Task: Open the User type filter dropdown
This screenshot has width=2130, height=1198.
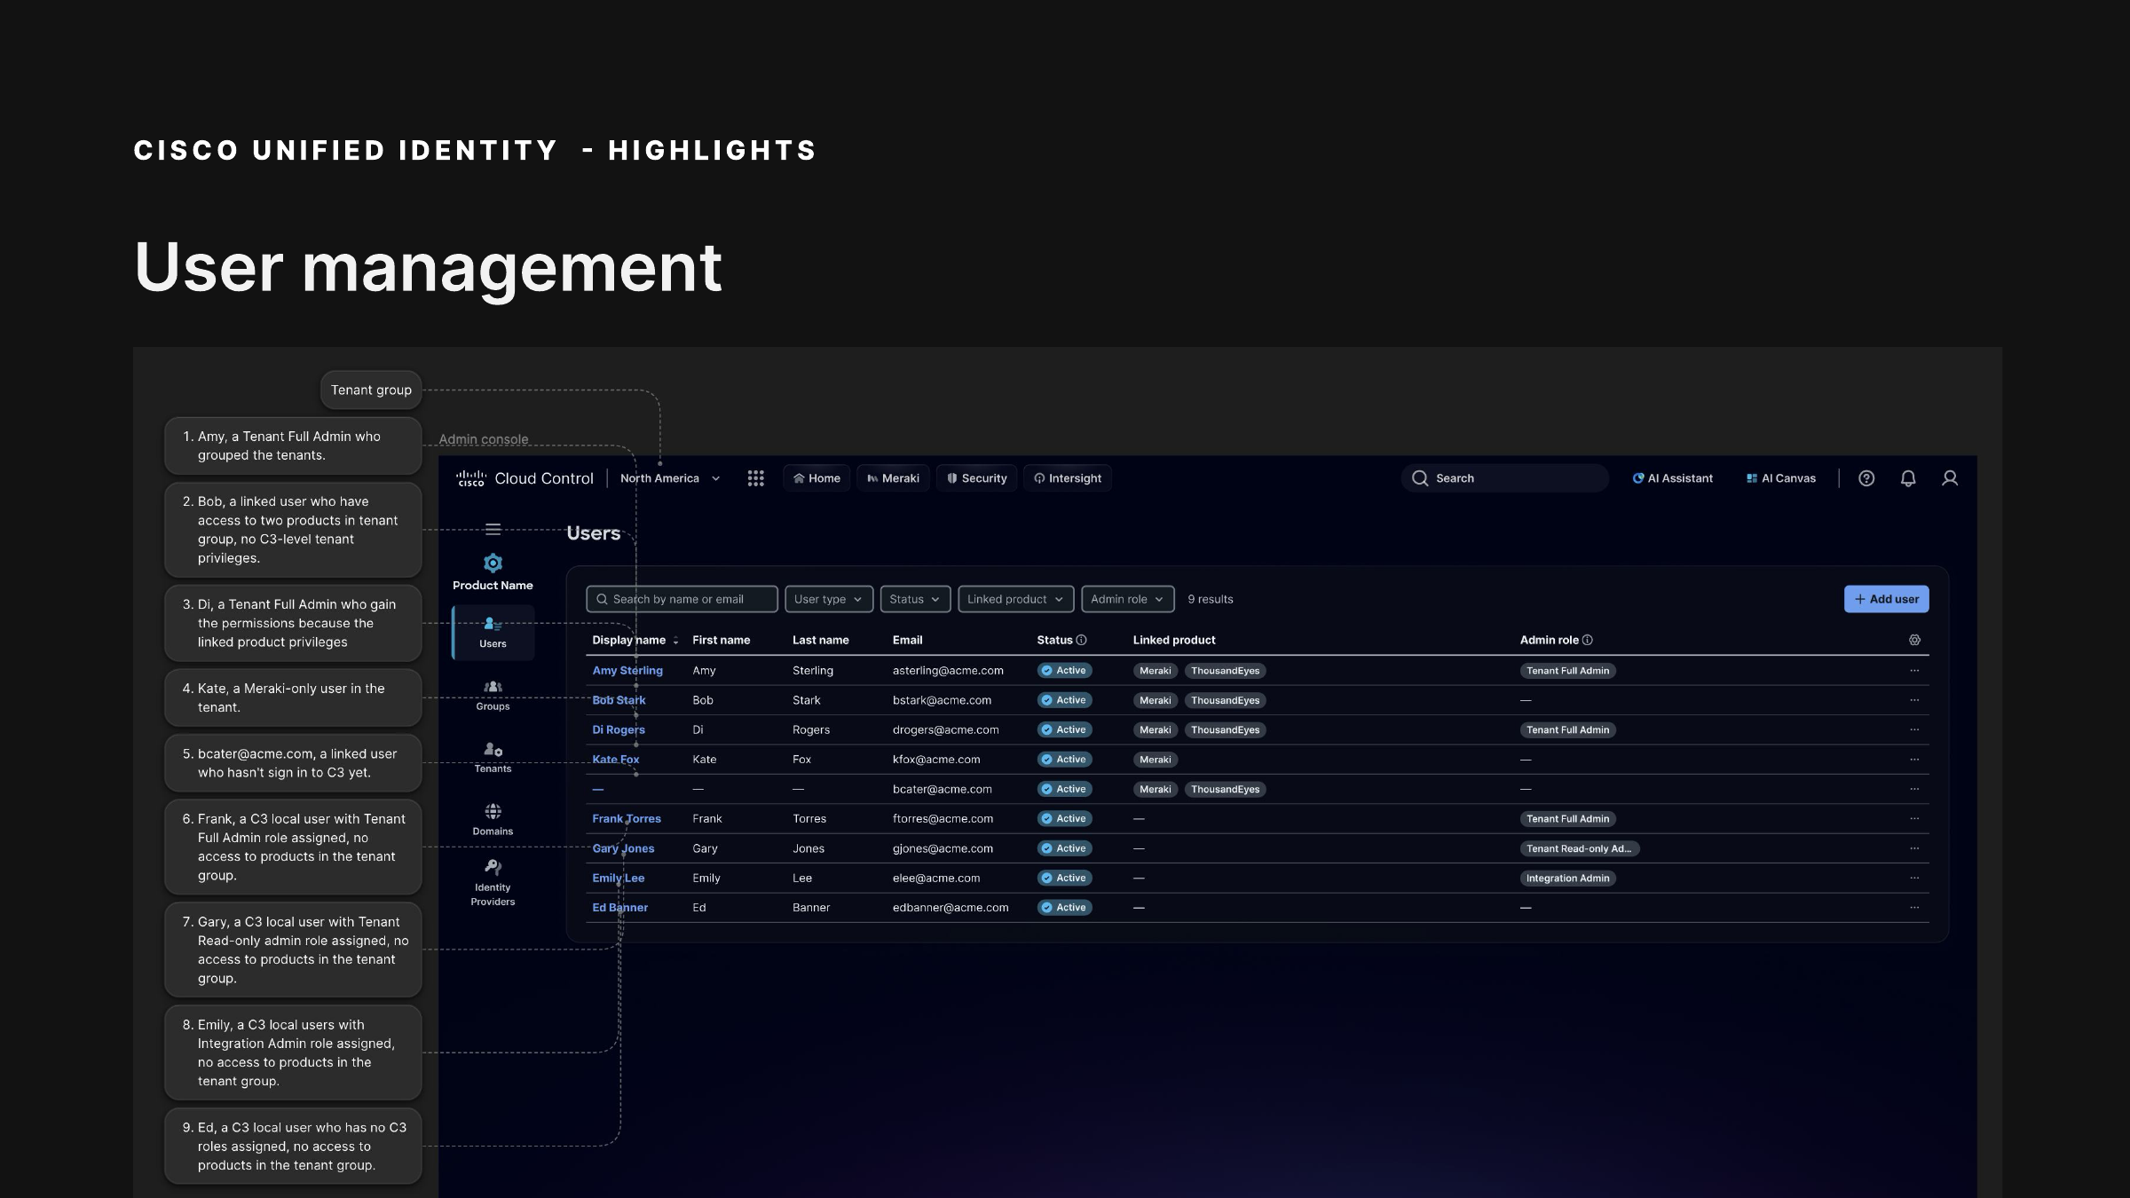Action: (829, 599)
